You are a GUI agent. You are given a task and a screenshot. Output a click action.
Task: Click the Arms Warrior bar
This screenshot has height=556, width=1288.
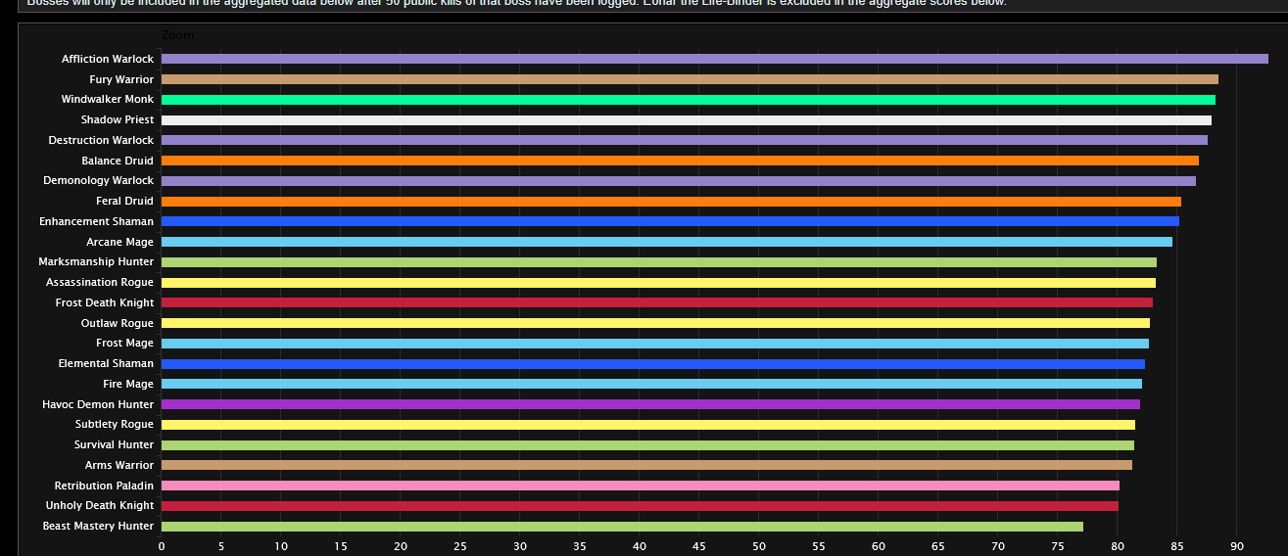click(x=646, y=465)
